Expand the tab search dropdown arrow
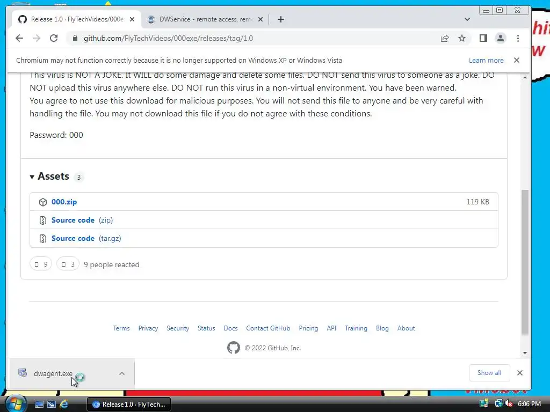The width and height of the screenshot is (550, 412). click(467, 19)
